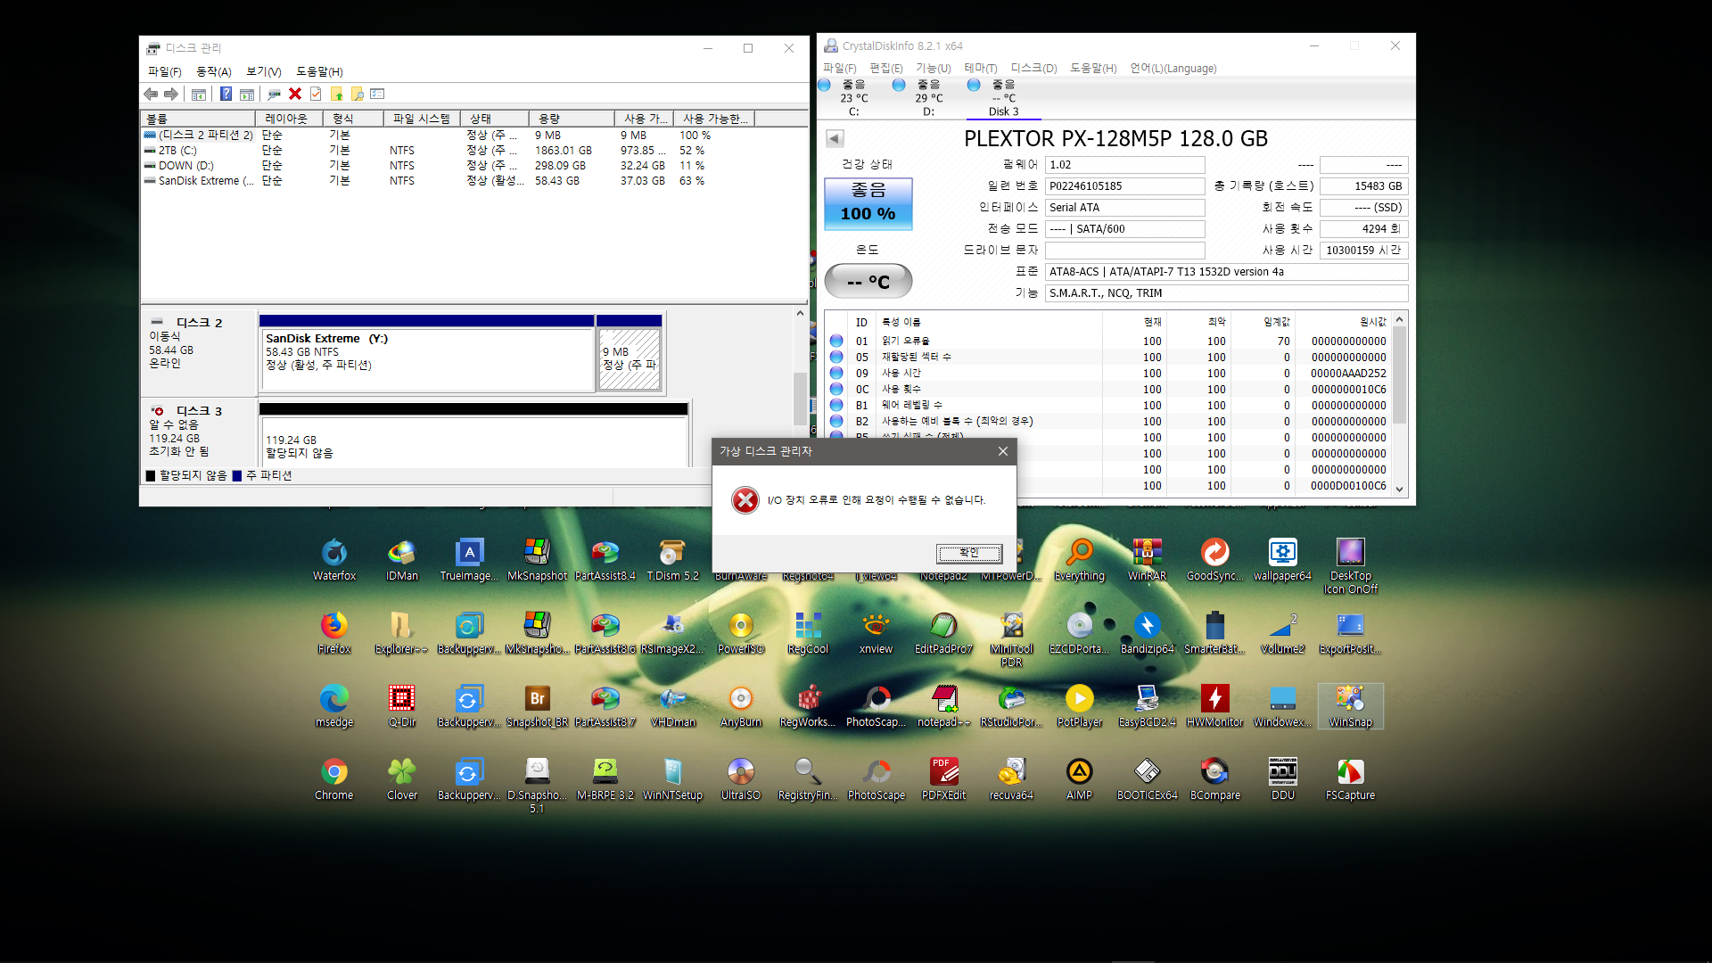Open 테마(T) menu in CrystalDiskInfo

point(980,69)
